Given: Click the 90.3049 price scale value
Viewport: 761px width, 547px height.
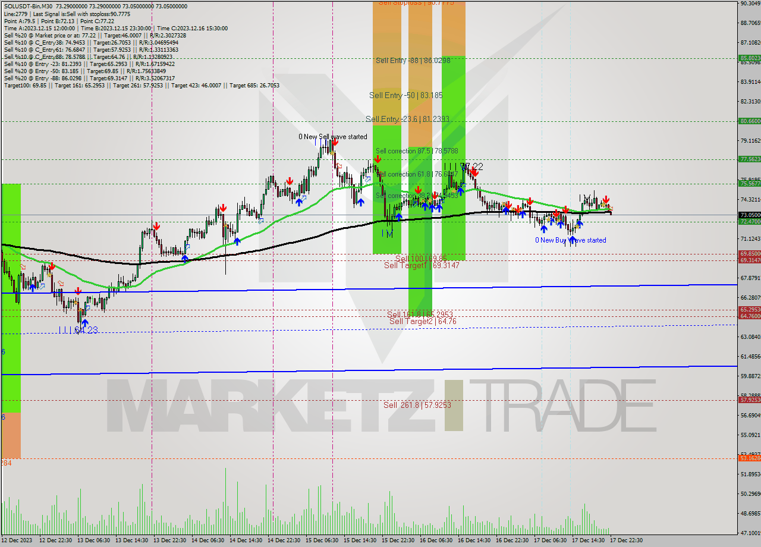Looking at the screenshot, I should [750, 4].
